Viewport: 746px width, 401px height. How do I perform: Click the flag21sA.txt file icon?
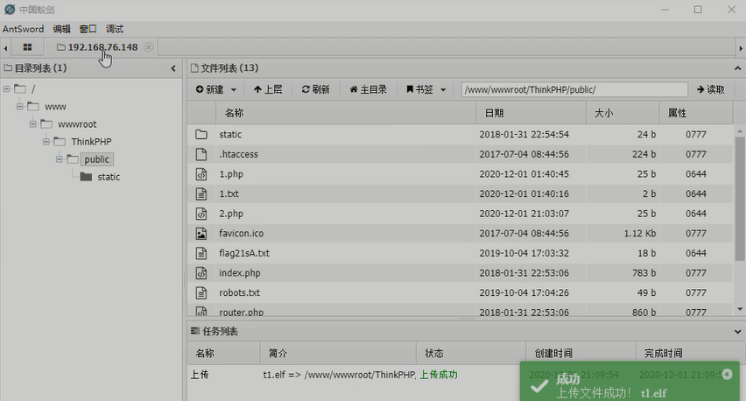tap(201, 254)
